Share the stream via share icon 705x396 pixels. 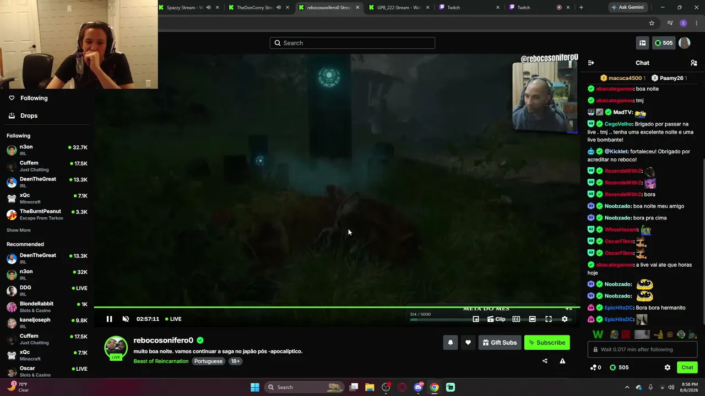click(545, 361)
